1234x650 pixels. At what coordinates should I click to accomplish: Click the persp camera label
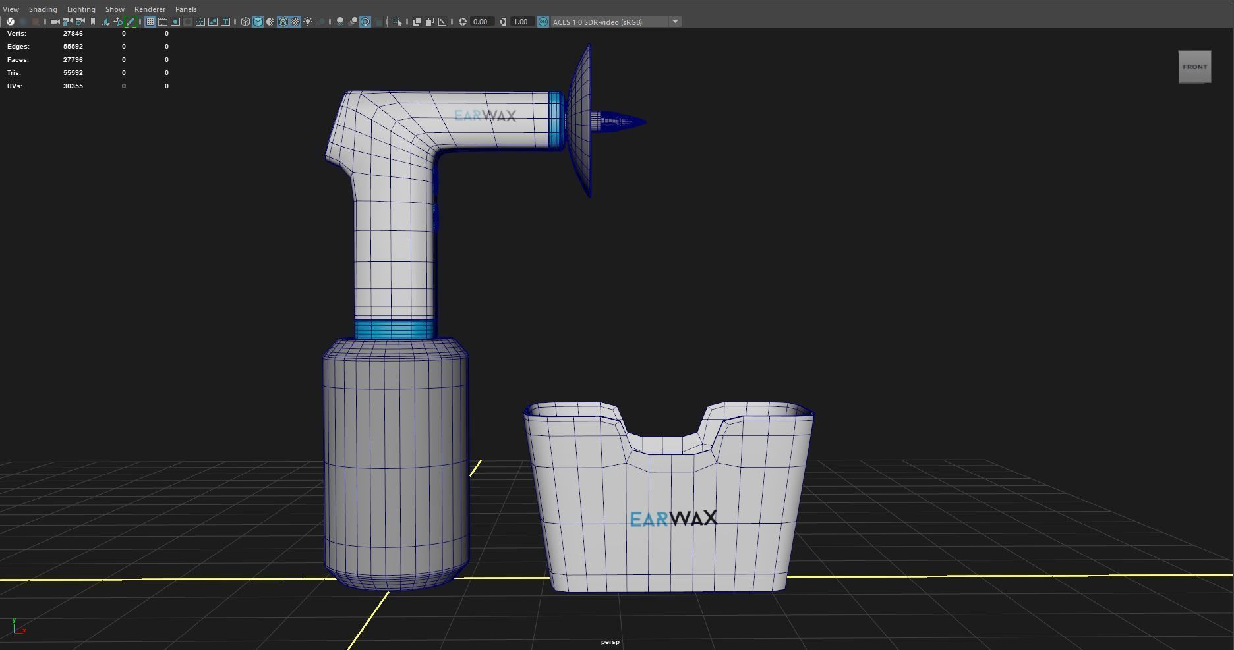coord(610,642)
